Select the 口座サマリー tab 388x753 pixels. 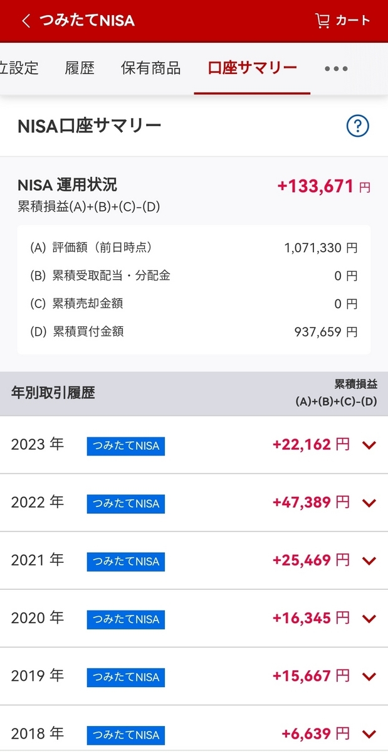point(252,68)
